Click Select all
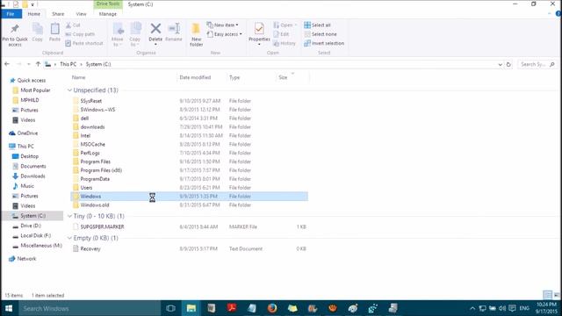This screenshot has width=562, height=316. [317, 25]
